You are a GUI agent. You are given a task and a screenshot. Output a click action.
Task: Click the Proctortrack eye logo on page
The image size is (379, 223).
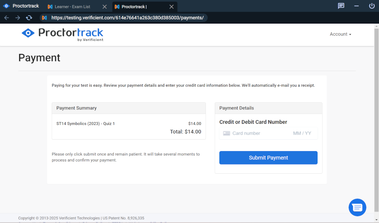[28, 33]
